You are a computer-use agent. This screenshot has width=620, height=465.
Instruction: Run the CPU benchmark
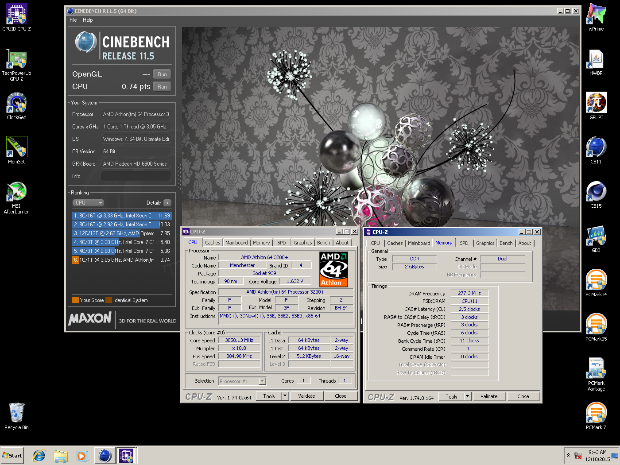[x=162, y=87]
